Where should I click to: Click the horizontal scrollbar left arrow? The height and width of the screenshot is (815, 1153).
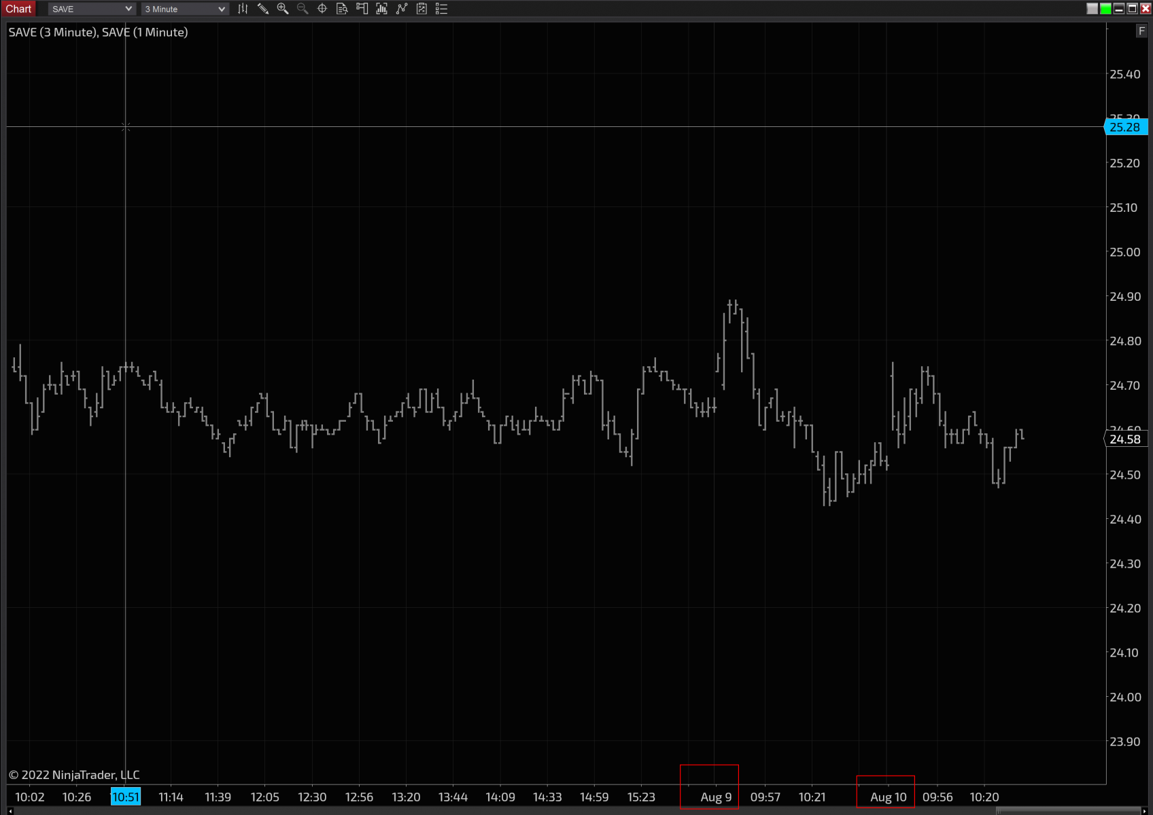[10, 811]
